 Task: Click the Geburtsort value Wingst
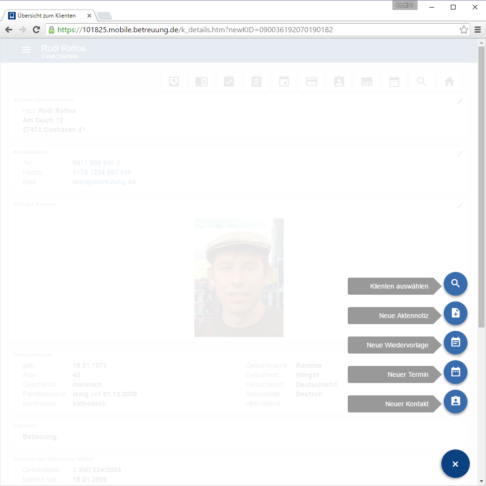click(307, 375)
